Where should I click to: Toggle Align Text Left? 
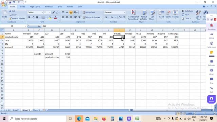63,17
